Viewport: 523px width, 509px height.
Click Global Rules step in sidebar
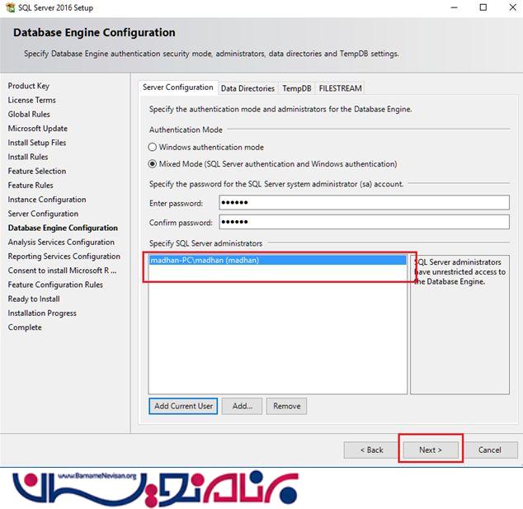coord(29,114)
